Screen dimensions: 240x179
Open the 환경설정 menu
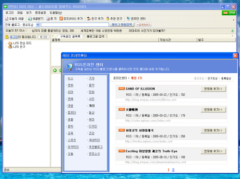[40, 12]
